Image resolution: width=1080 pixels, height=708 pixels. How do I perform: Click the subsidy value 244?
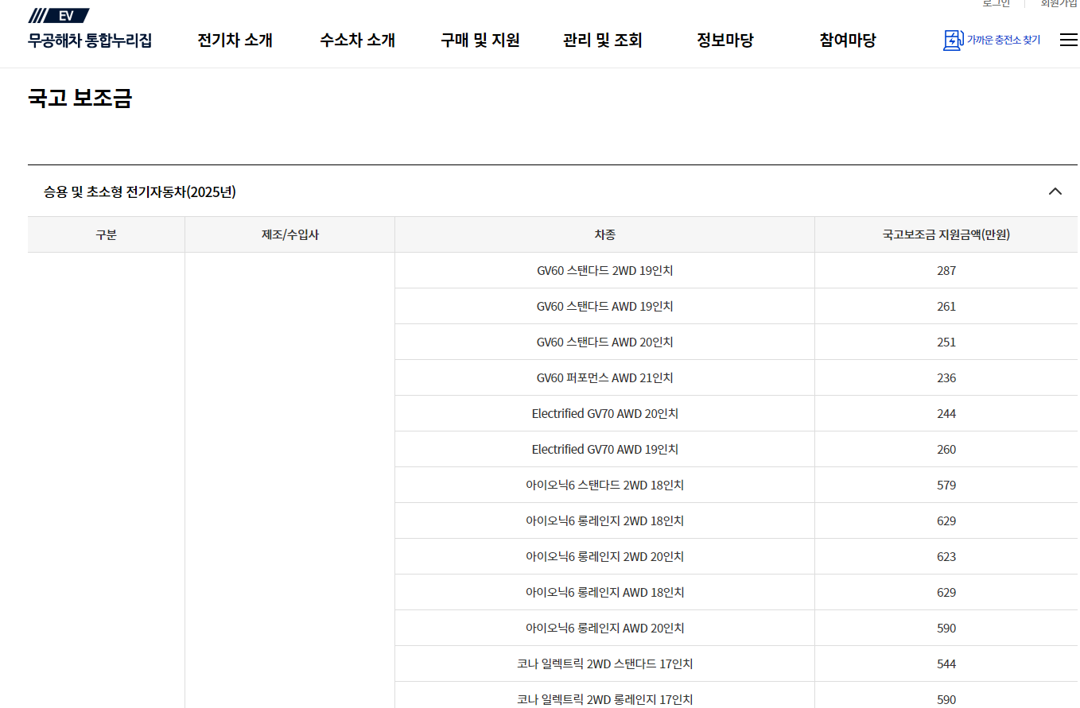pos(946,413)
